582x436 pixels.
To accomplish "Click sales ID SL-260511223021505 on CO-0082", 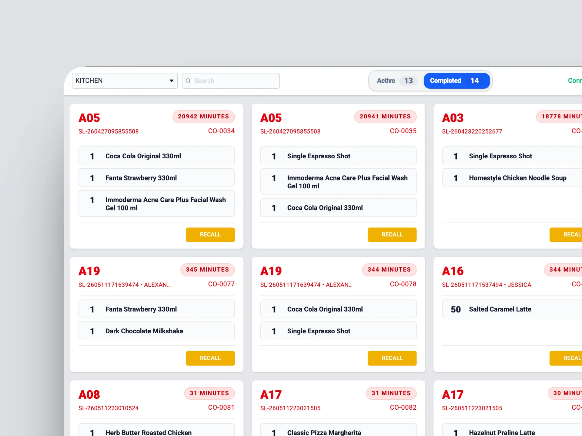I will (290, 408).
